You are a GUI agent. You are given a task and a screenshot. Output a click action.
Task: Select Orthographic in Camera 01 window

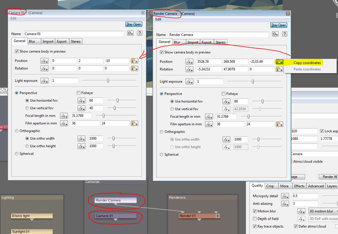pos(17,131)
